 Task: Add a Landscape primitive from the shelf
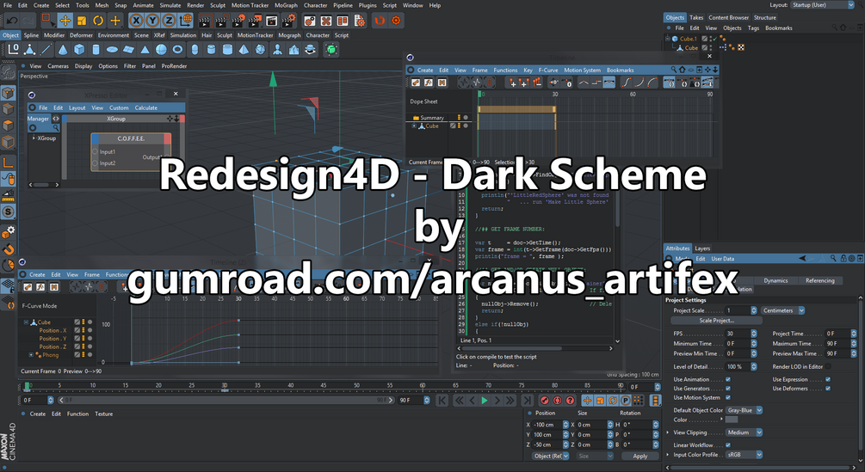tap(294, 50)
